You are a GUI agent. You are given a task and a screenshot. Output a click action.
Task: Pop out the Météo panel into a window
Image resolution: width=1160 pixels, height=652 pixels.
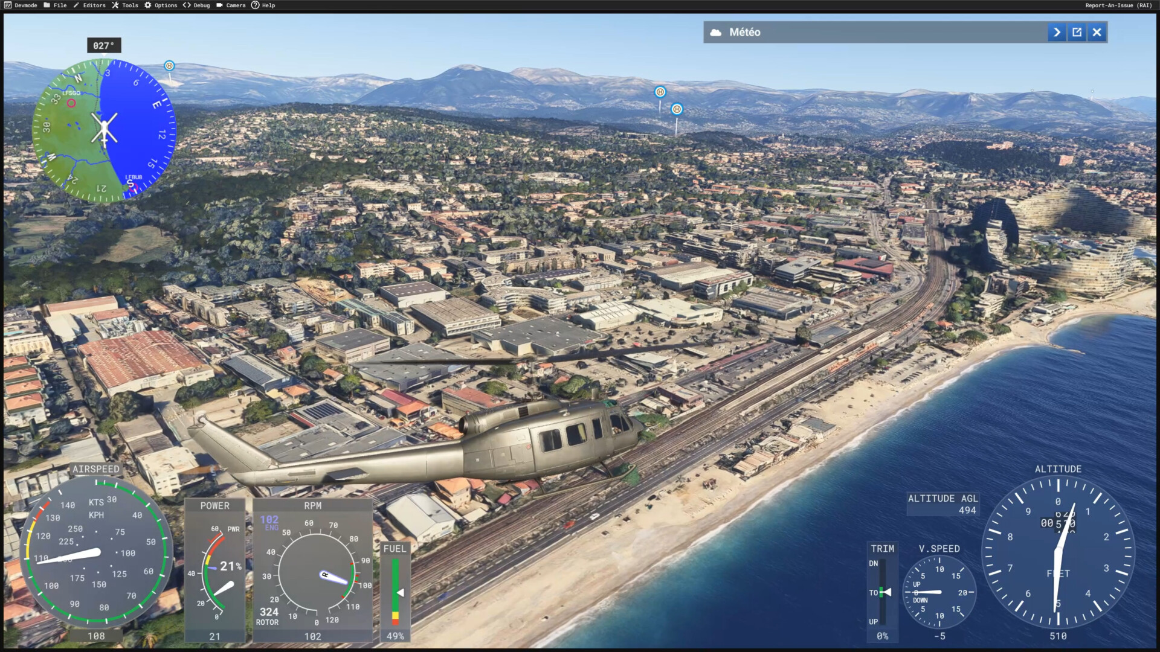coord(1077,33)
